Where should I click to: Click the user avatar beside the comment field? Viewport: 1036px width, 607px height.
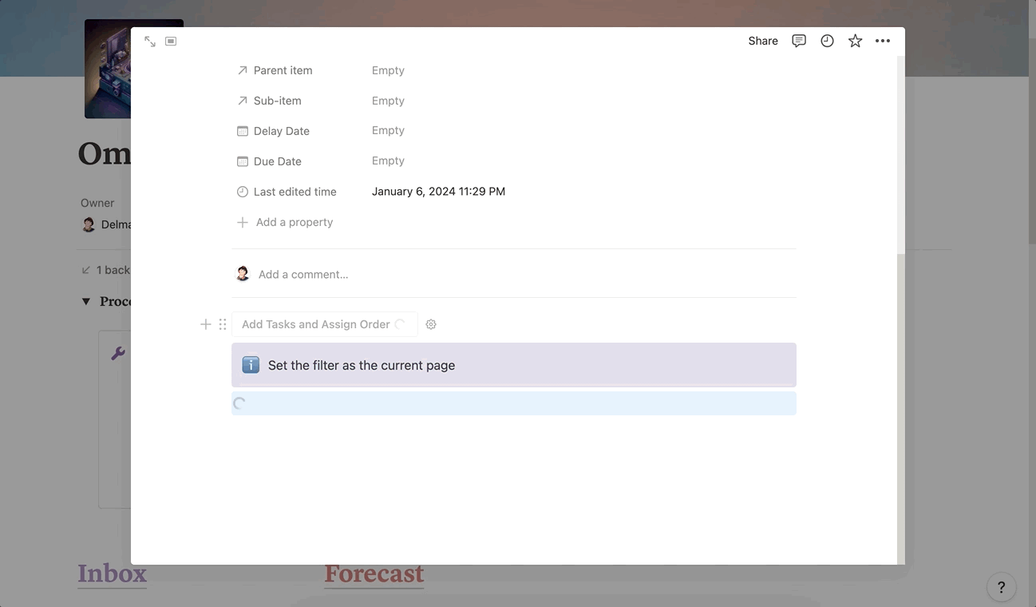243,274
